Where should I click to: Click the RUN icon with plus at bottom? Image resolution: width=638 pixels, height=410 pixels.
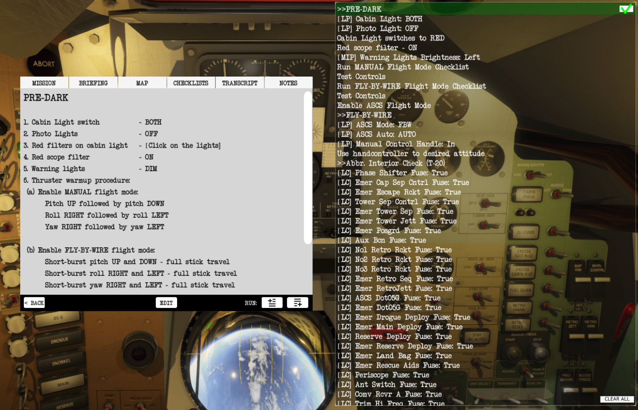(297, 303)
